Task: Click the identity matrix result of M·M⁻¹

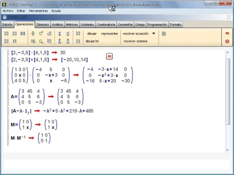Action: (44, 138)
